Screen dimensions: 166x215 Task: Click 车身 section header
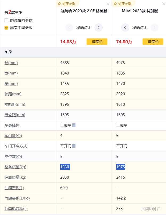83,52
